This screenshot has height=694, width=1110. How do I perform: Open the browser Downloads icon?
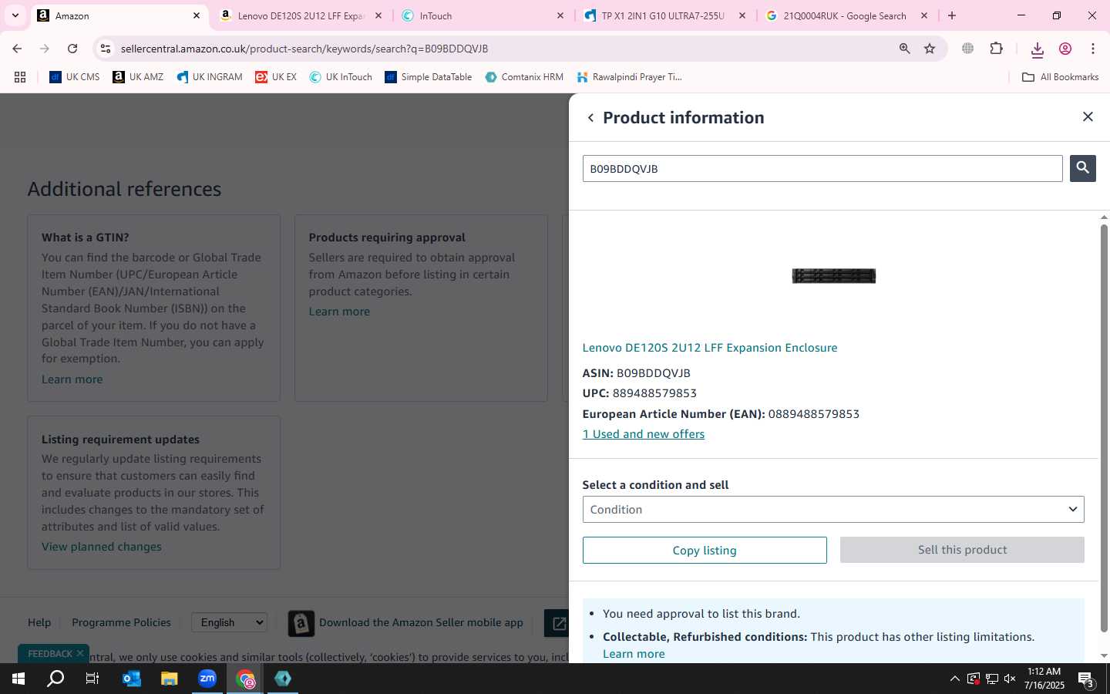point(1038,49)
